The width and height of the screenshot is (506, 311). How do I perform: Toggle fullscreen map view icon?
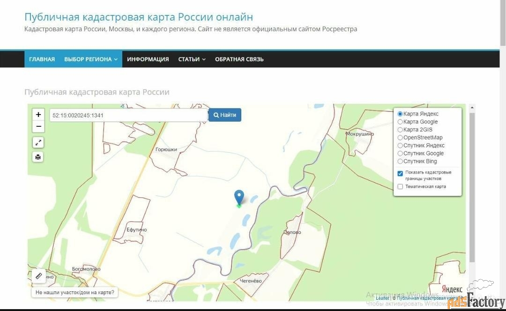[x=38, y=143]
